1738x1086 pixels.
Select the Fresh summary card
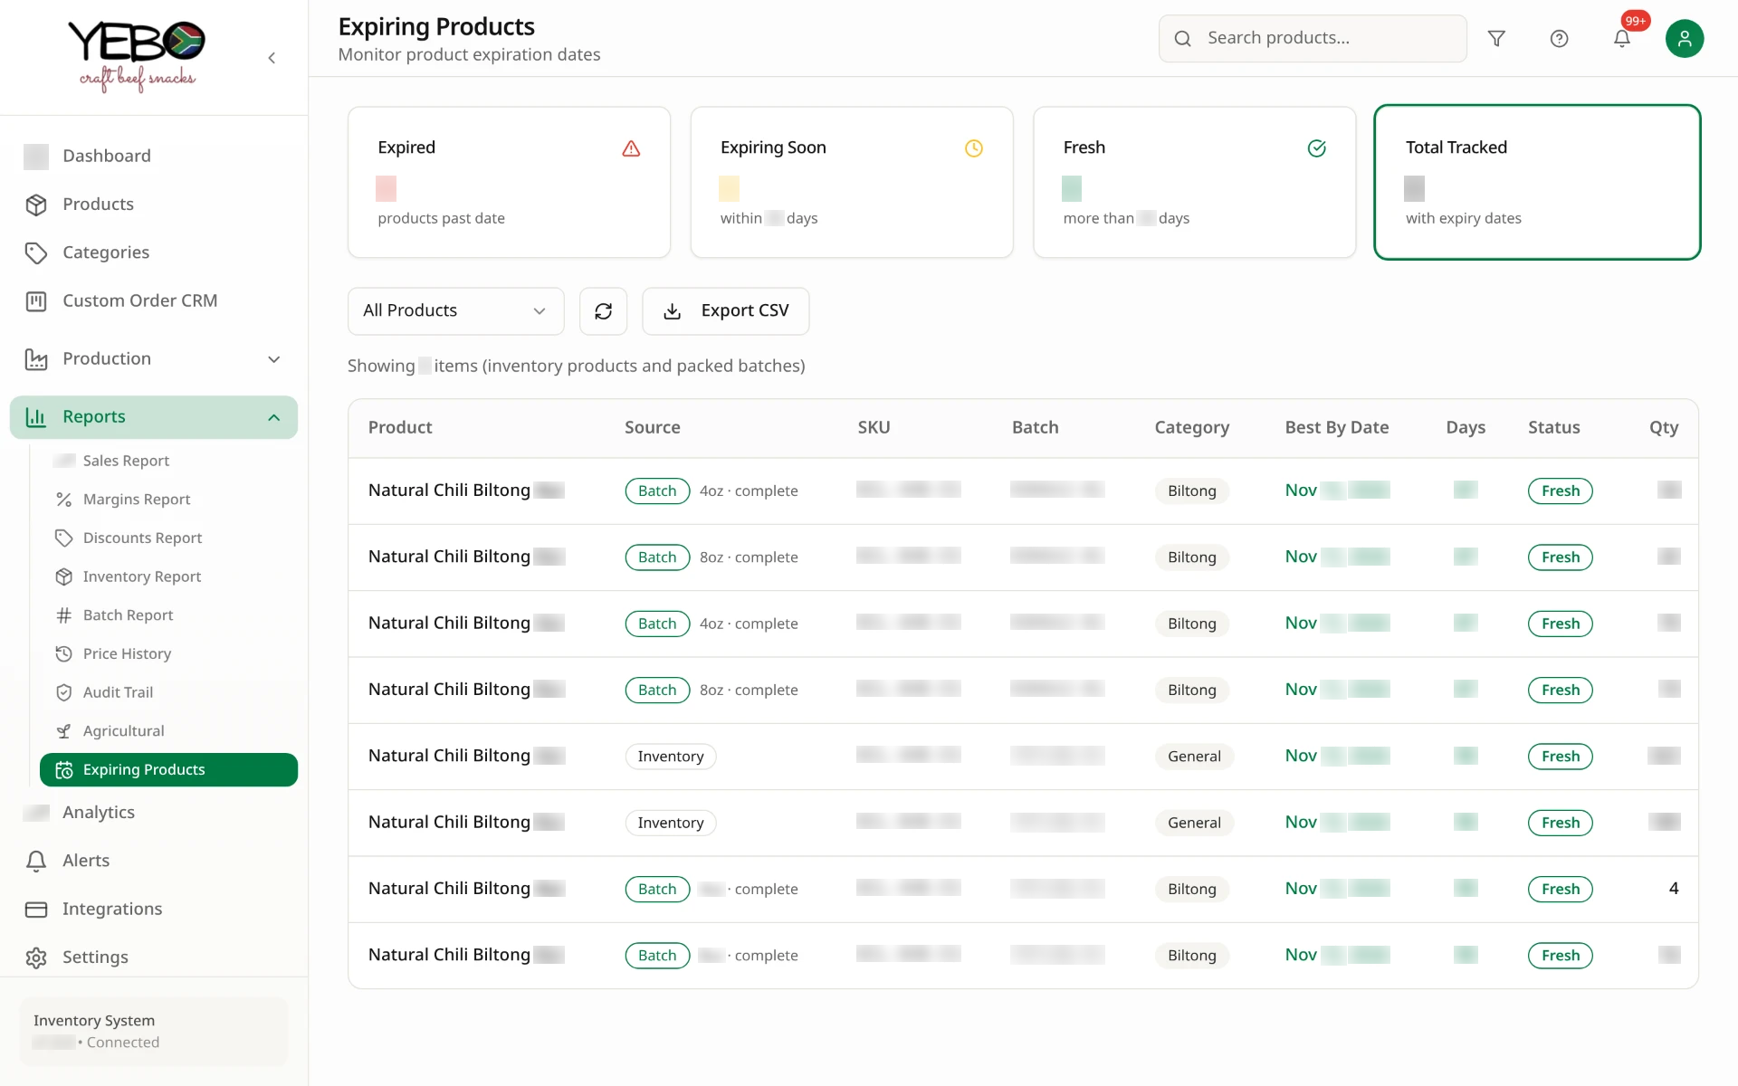1194,182
